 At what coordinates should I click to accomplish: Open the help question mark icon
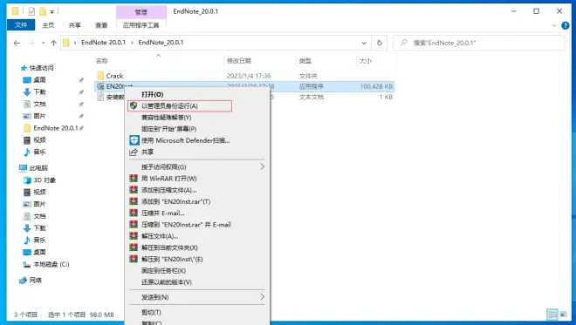tap(566, 25)
